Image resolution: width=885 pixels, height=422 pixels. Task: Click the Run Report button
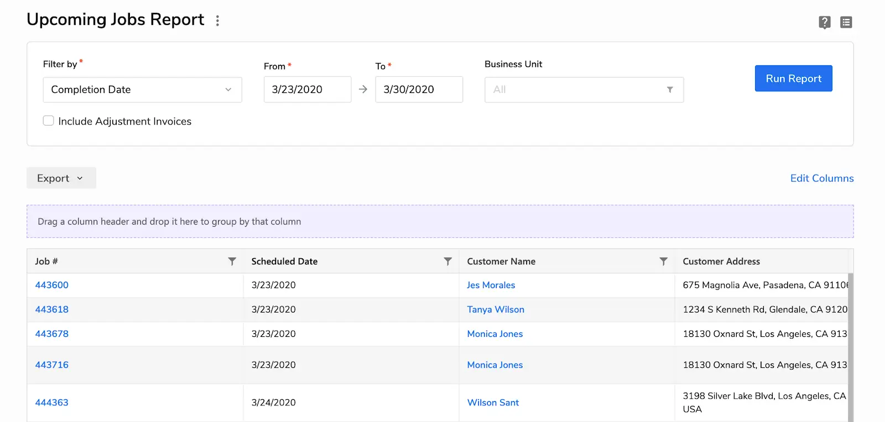tap(793, 79)
